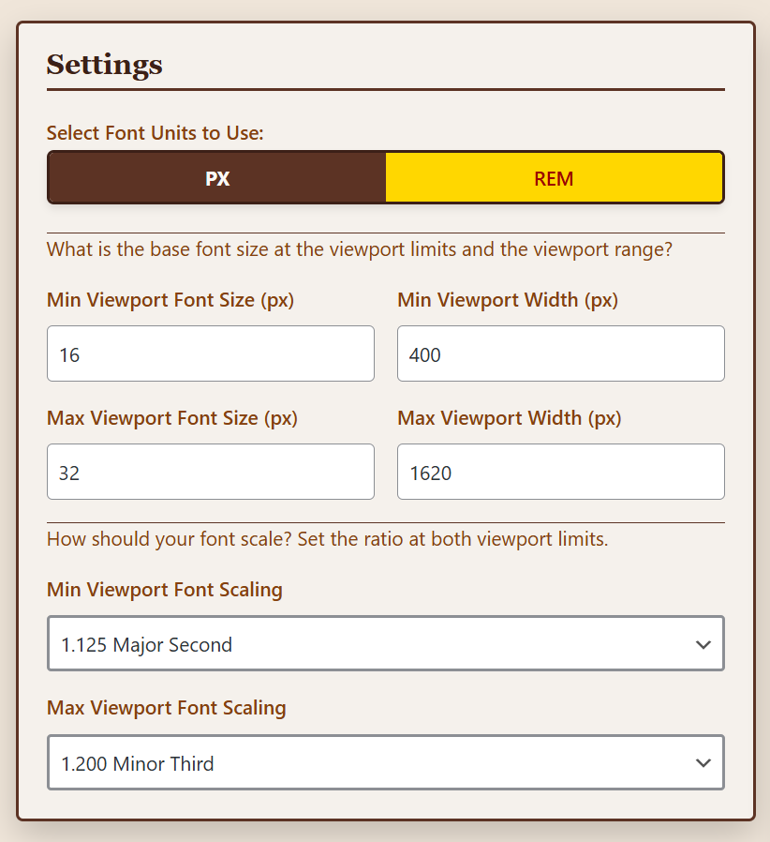Click the Min Viewport Width input containing 400

click(x=560, y=353)
